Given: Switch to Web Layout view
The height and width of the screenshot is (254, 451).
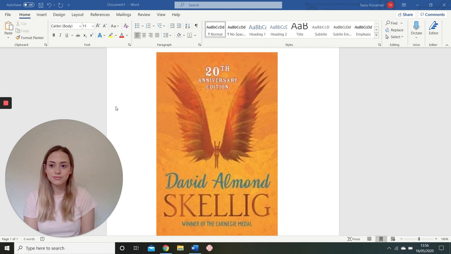Looking at the screenshot, I should [393, 239].
